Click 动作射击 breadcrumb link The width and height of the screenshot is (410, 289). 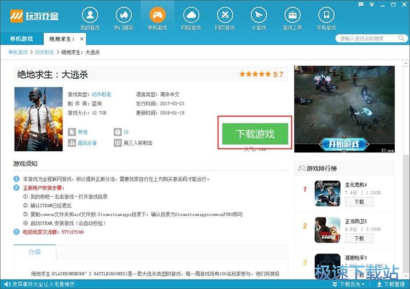click(x=45, y=52)
